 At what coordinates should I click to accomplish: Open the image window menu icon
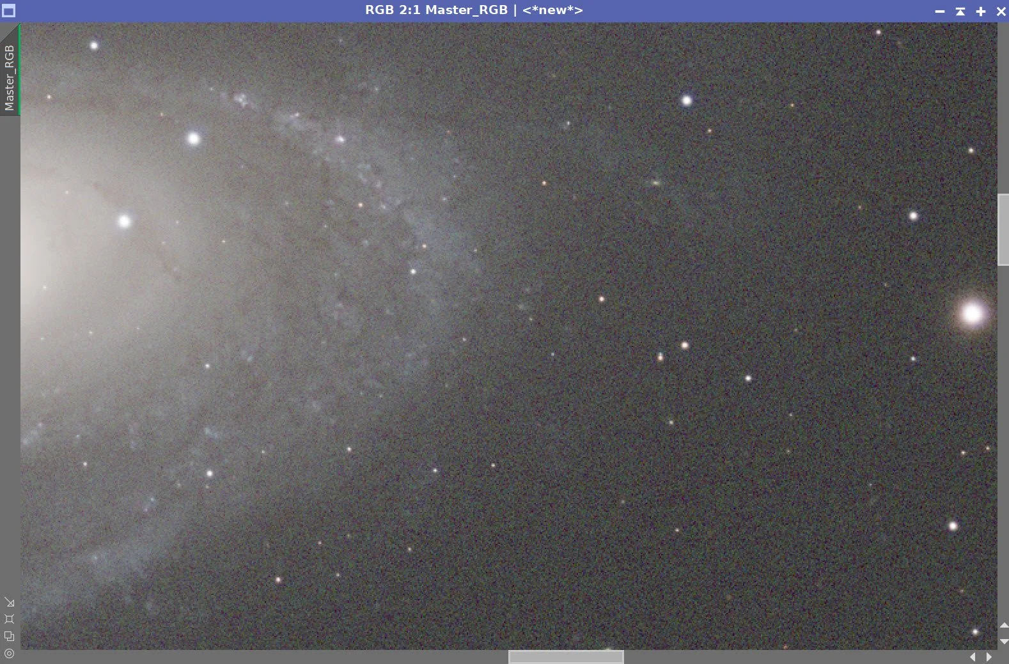click(8, 11)
